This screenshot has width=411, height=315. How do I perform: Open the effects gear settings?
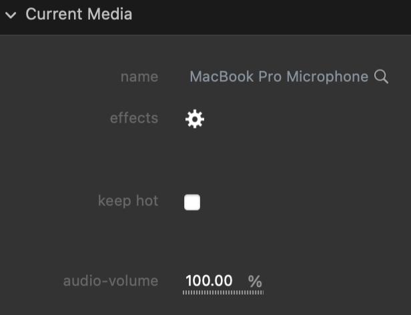click(x=194, y=119)
